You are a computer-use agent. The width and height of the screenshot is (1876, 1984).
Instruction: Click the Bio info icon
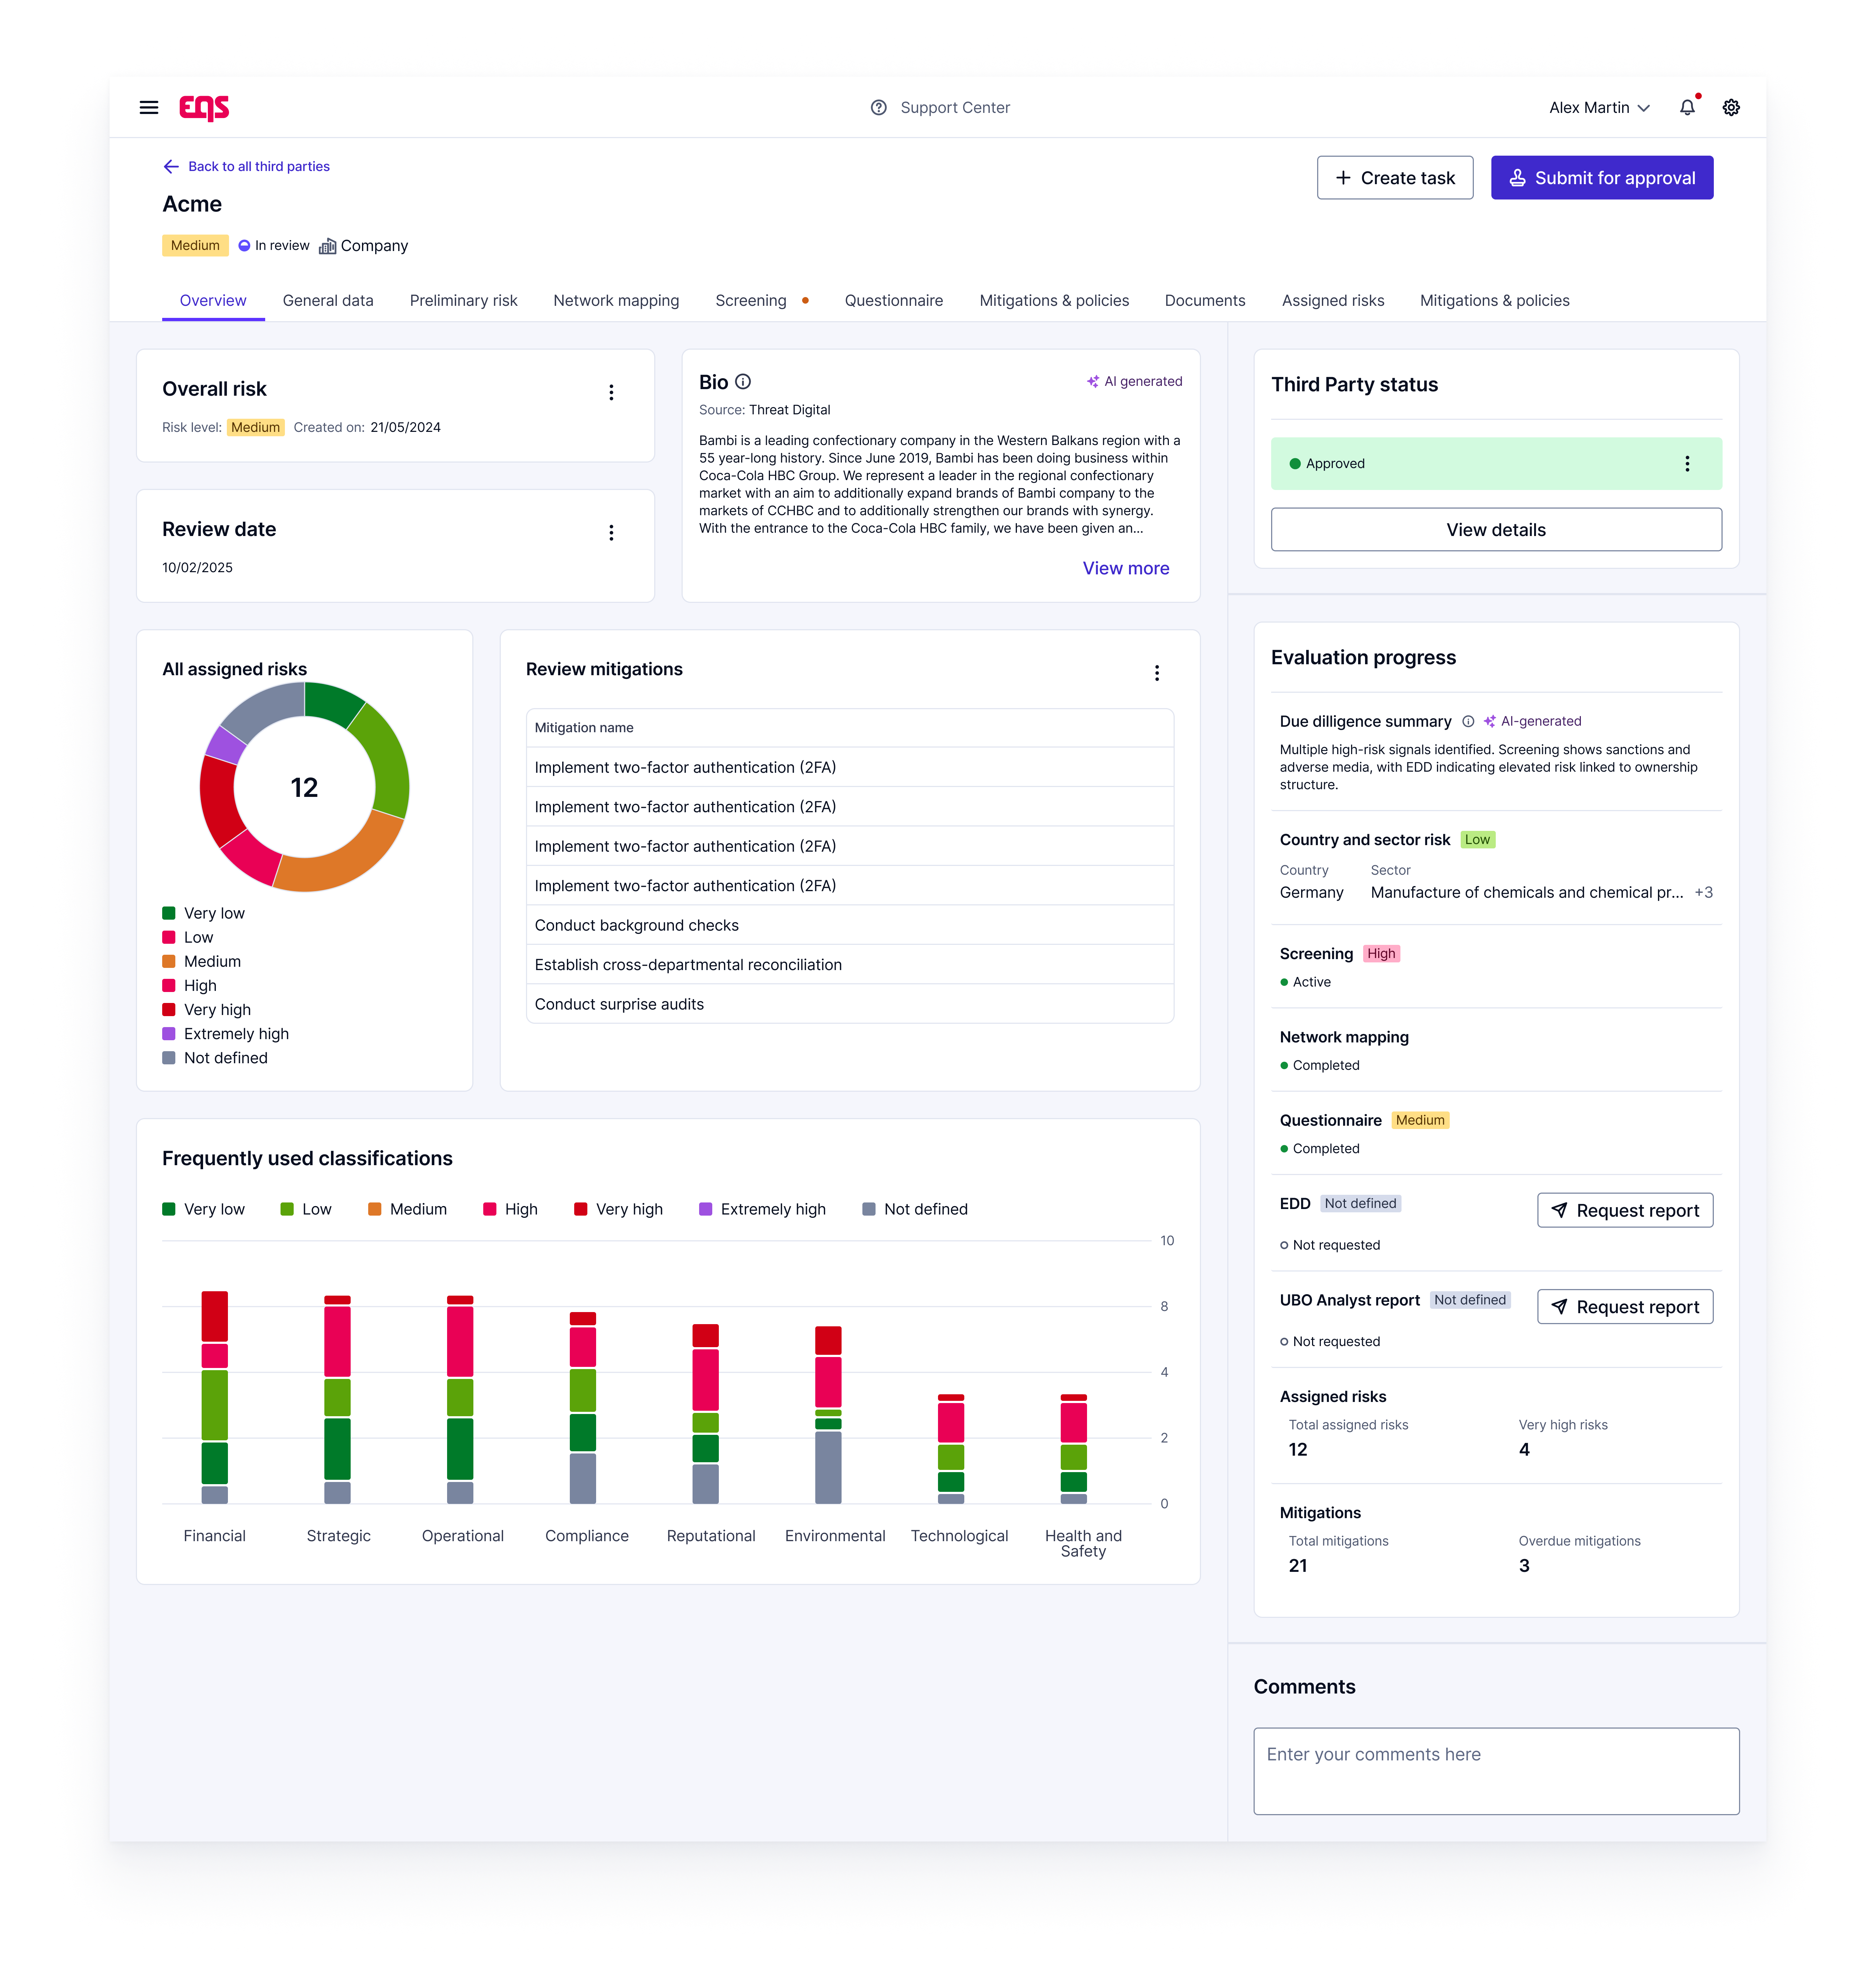click(x=743, y=381)
